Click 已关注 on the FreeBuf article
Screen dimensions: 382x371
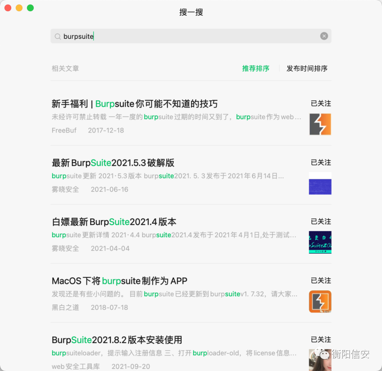[321, 103]
